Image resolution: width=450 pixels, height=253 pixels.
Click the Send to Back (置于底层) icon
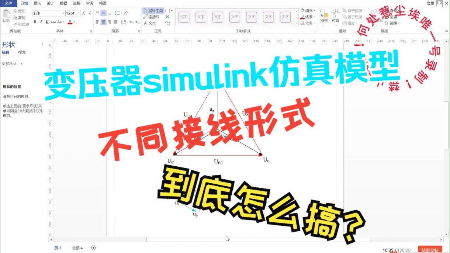pyautogui.click(x=344, y=17)
